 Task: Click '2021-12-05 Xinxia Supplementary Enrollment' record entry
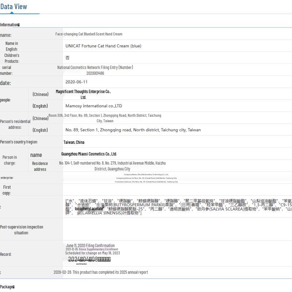pos(92,249)
